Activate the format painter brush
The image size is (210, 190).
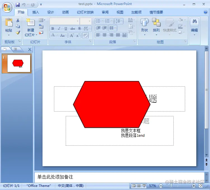tap(18, 32)
